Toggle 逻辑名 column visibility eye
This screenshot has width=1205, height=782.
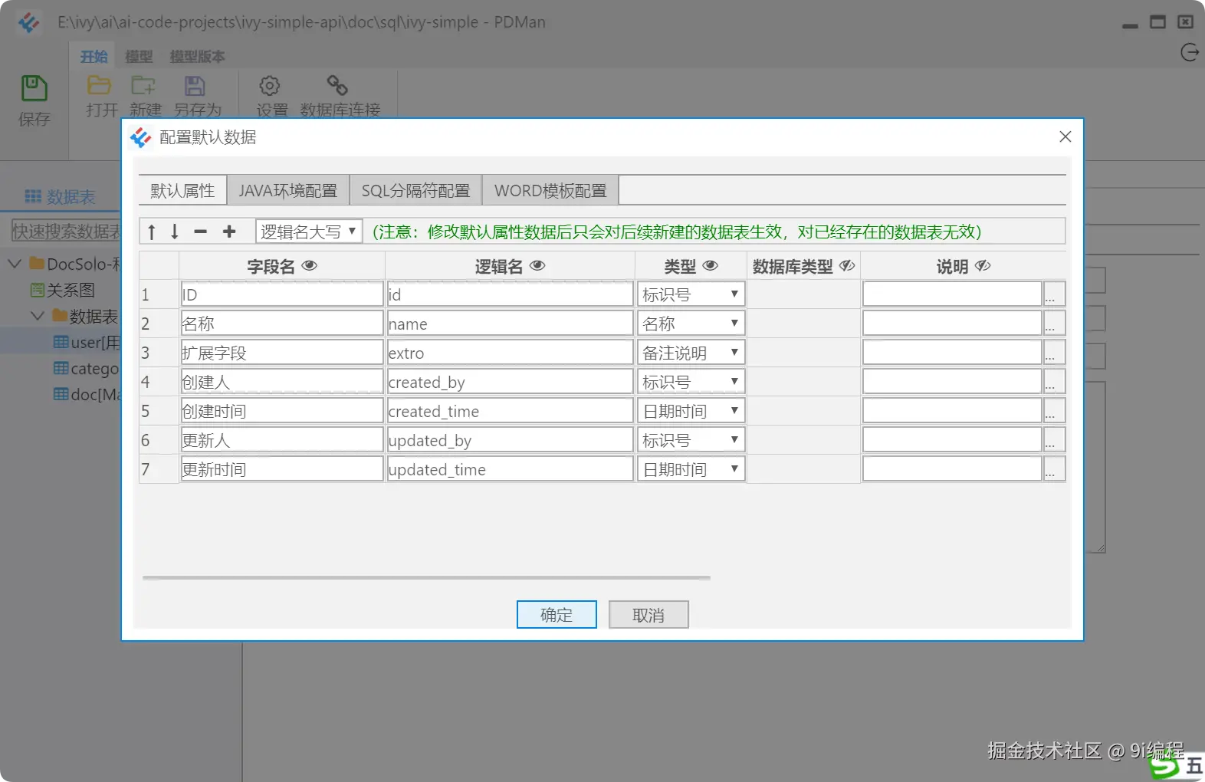pos(537,265)
